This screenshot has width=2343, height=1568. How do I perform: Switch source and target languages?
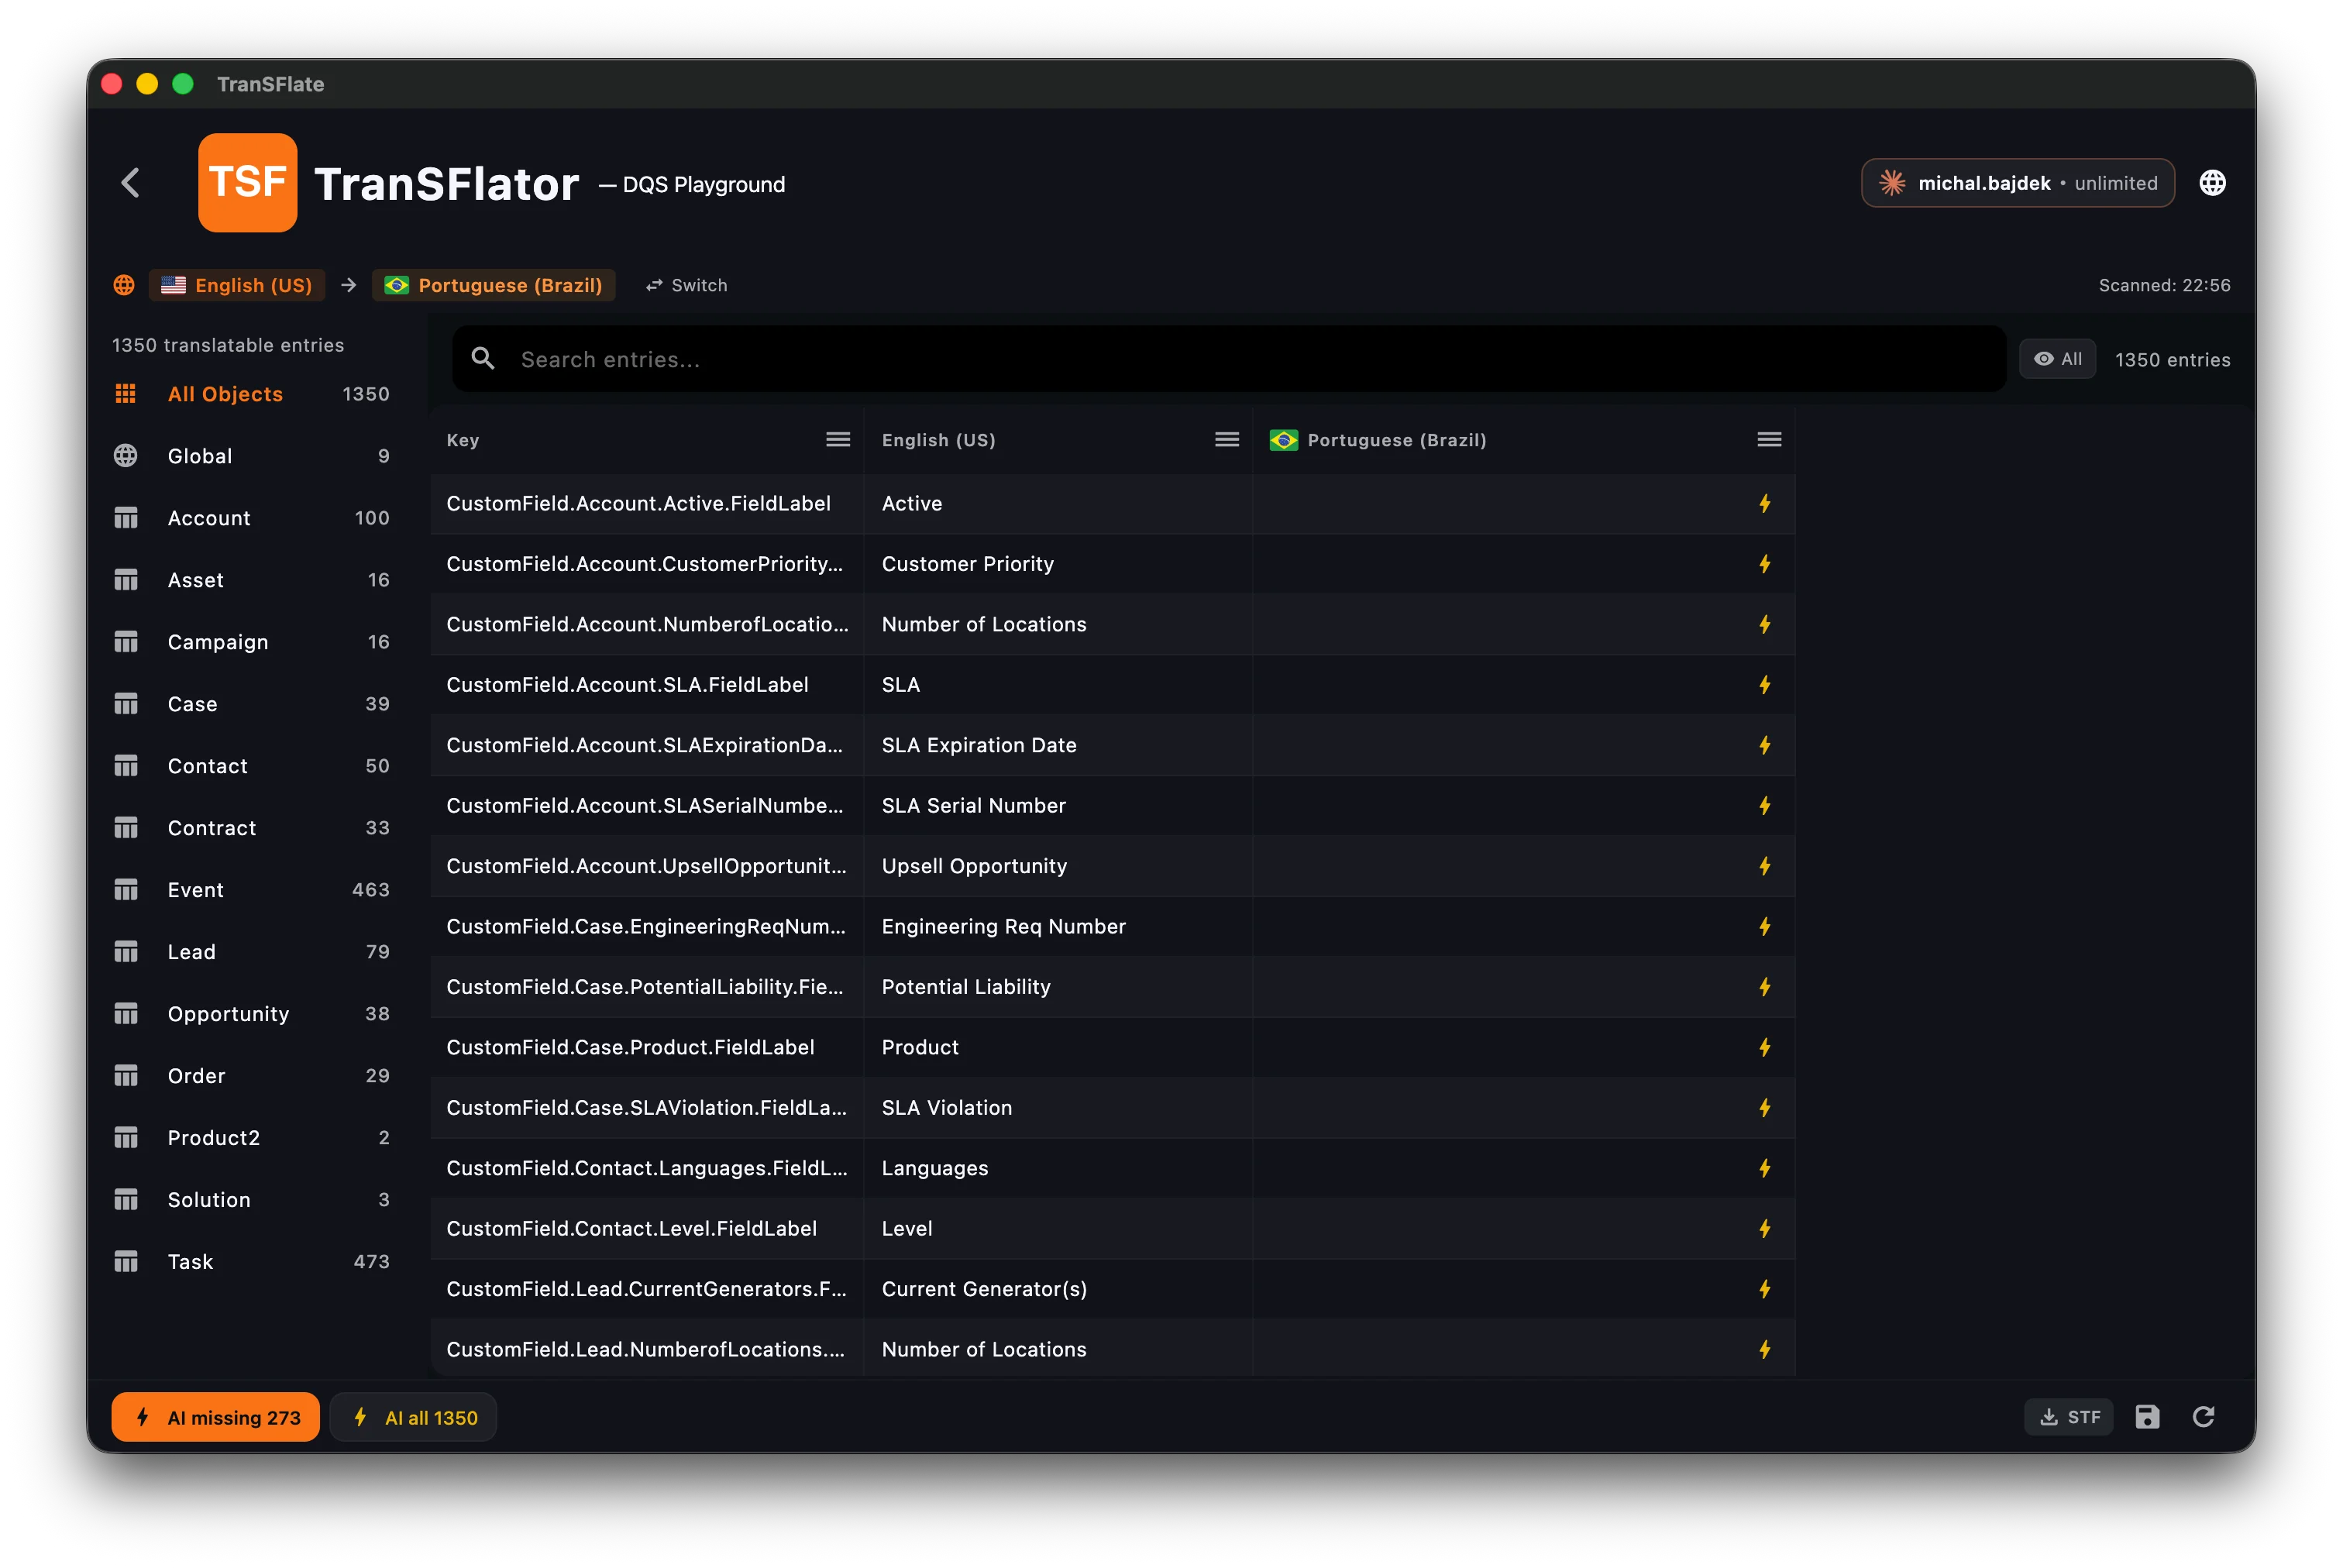pyautogui.click(x=686, y=286)
